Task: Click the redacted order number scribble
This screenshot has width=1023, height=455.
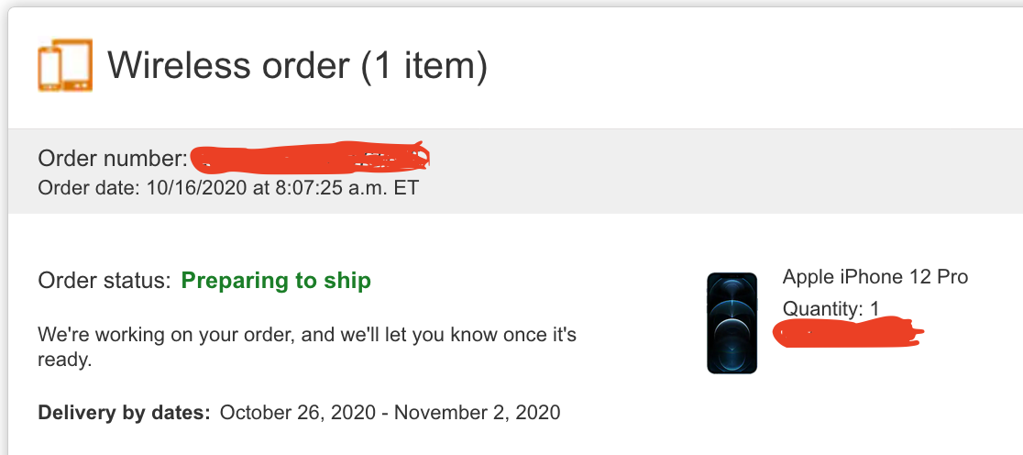Action: (310, 159)
